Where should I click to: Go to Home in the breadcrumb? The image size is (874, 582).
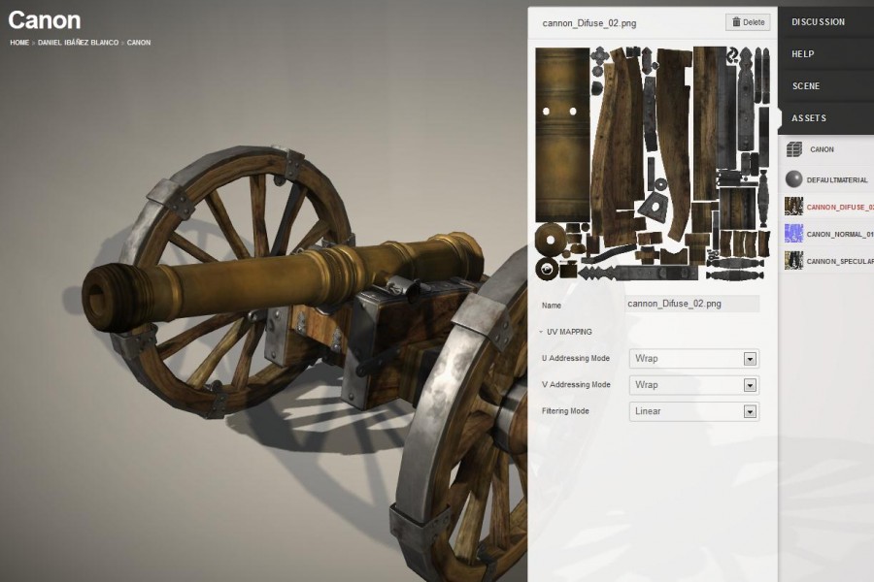coord(19,43)
